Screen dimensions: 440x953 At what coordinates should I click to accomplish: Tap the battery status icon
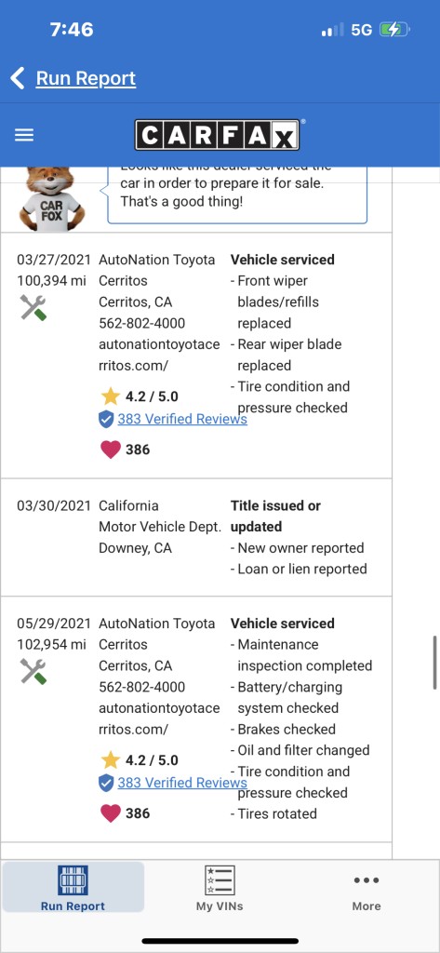point(394,29)
